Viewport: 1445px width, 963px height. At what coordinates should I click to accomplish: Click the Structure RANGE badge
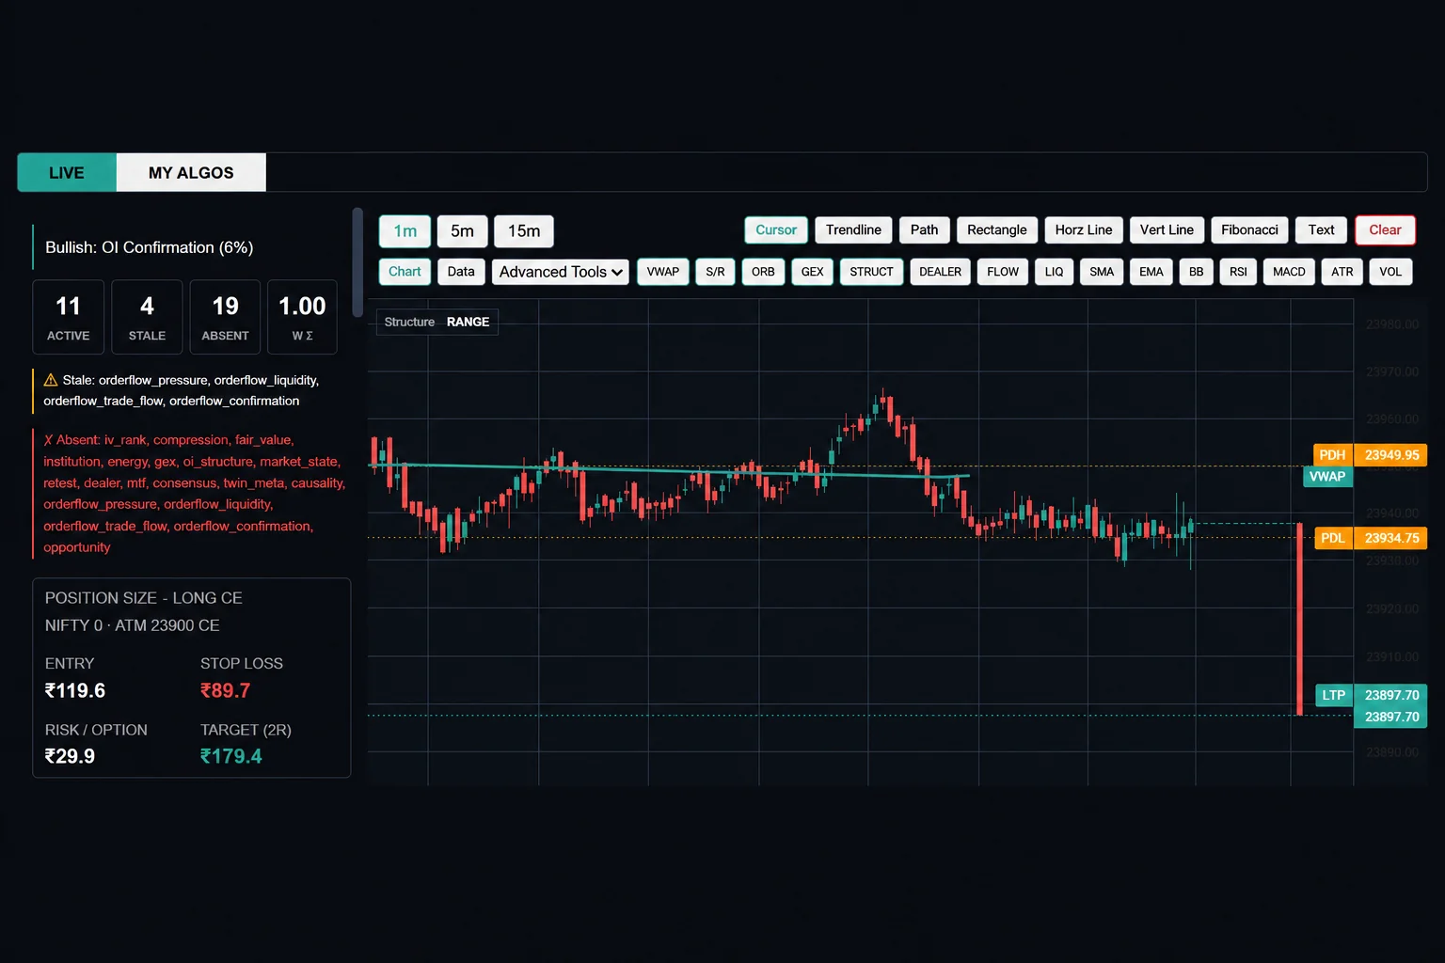click(437, 322)
